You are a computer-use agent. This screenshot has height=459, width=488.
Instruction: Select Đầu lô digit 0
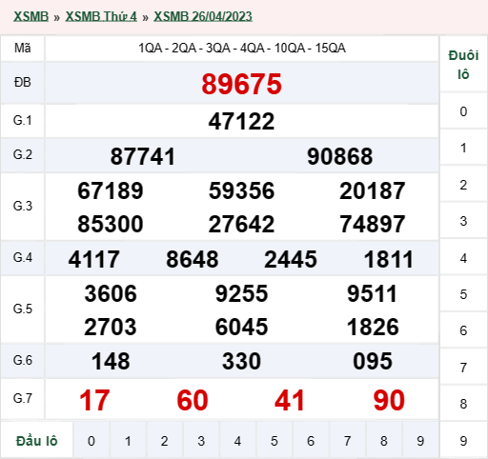[x=91, y=440]
